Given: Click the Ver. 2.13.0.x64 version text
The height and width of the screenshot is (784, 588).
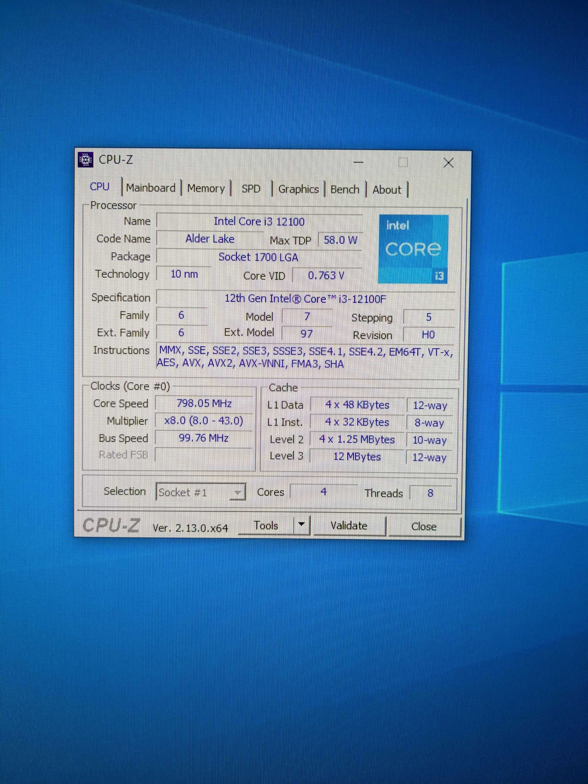Looking at the screenshot, I should tap(190, 528).
